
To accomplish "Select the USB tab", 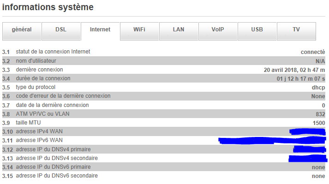I will (257, 31).
